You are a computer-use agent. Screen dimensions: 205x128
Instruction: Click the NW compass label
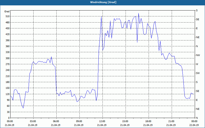click(198, 55)
